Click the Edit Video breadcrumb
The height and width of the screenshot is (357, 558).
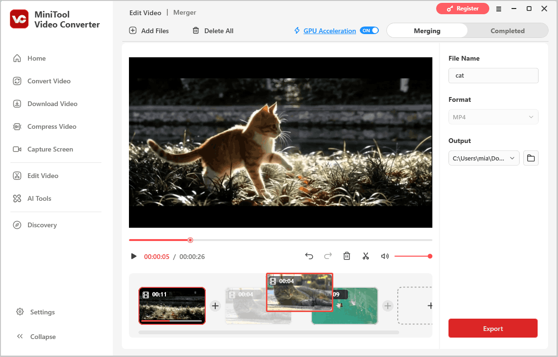(x=145, y=13)
